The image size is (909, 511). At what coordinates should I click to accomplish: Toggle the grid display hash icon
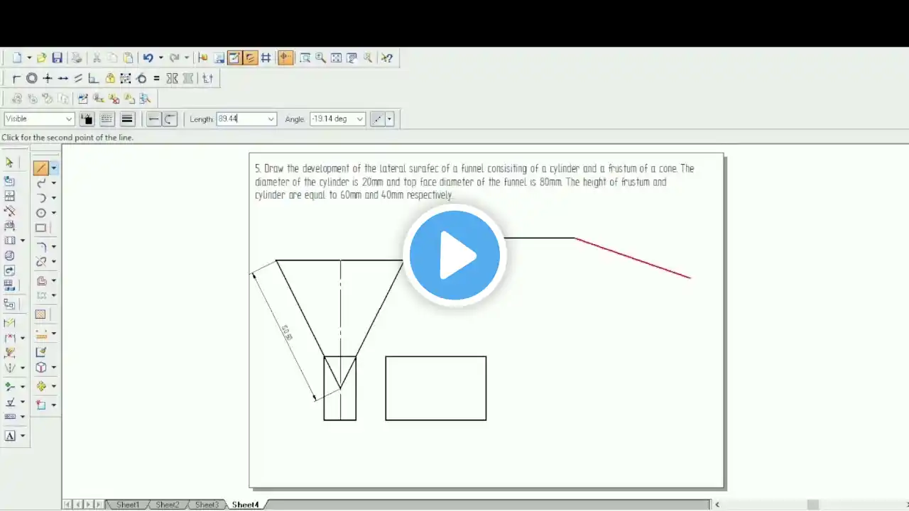[x=266, y=58]
